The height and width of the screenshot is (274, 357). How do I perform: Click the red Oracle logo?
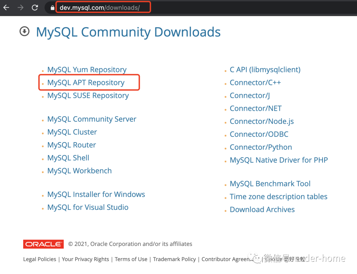click(x=43, y=244)
